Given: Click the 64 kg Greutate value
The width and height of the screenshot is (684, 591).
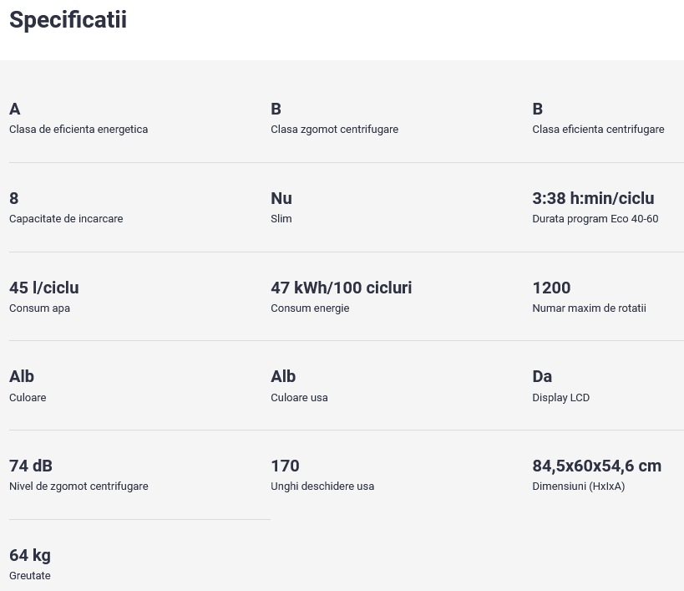Looking at the screenshot, I should (30, 556).
